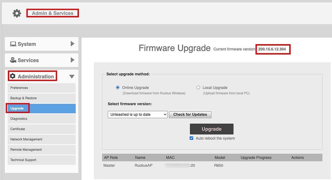The width and height of the screenshot is (332, 180).
Task: Open the Certificate settings
Action: 18,129
